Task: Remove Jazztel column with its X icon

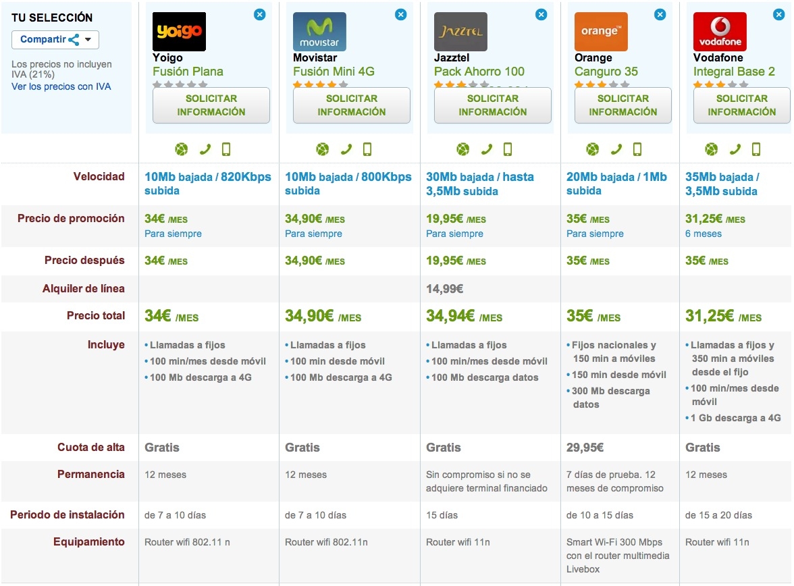Action: [x=541, y=15]
